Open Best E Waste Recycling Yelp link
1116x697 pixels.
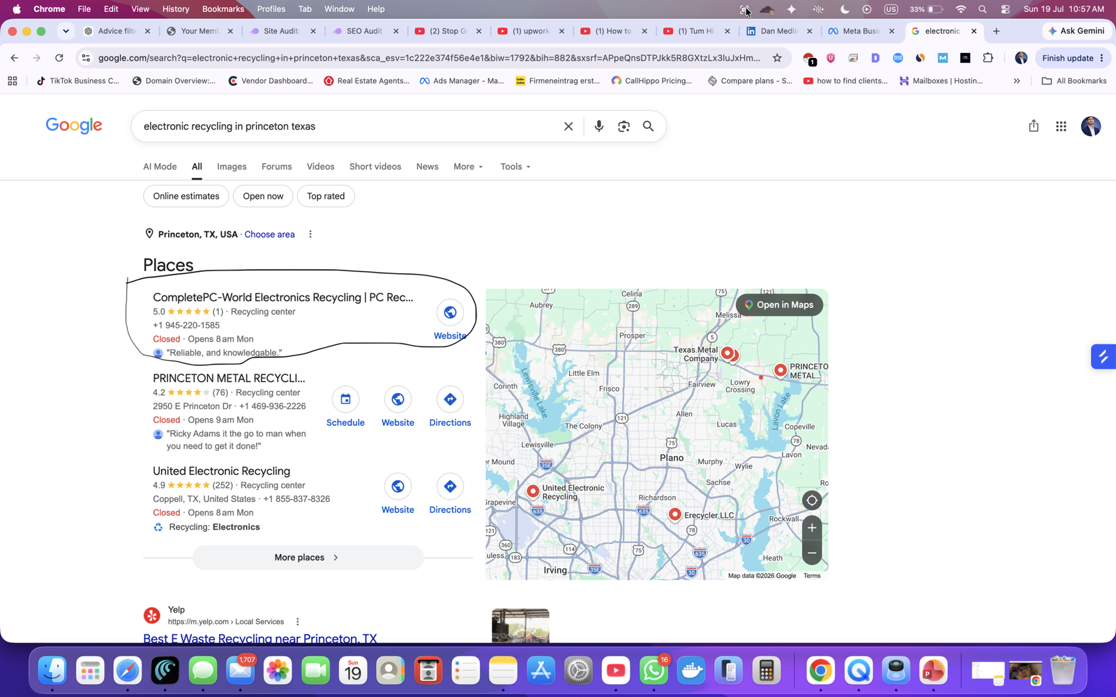point(259,638)
